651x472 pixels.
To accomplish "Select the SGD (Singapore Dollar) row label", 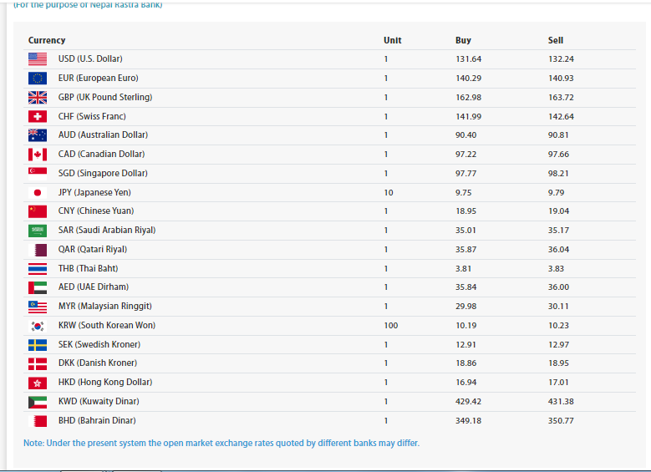I will tap(102, 174).
